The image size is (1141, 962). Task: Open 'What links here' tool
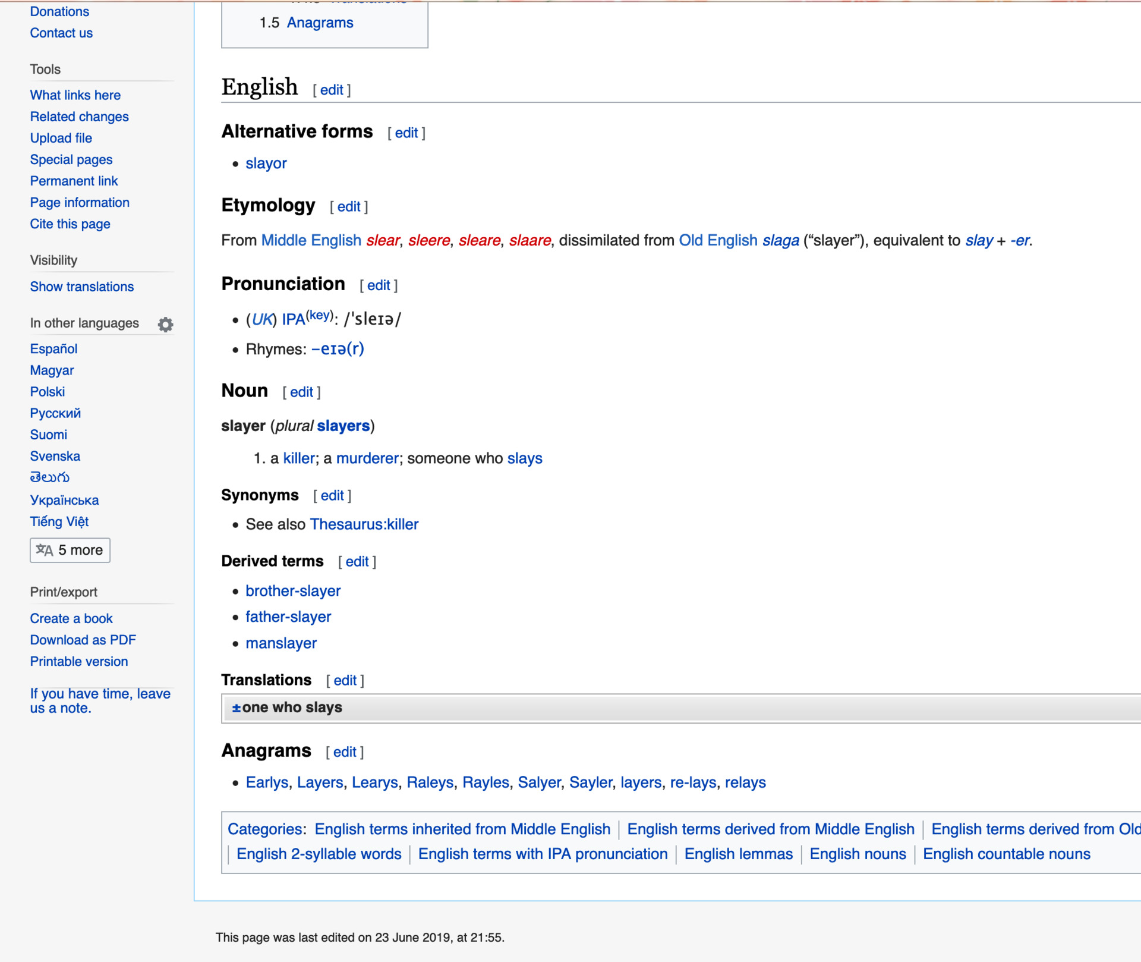[x=75, y=95]
